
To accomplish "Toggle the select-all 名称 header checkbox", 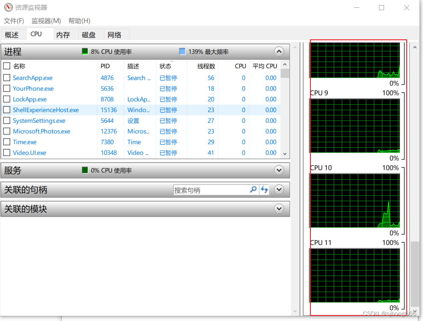I will 7,66.
